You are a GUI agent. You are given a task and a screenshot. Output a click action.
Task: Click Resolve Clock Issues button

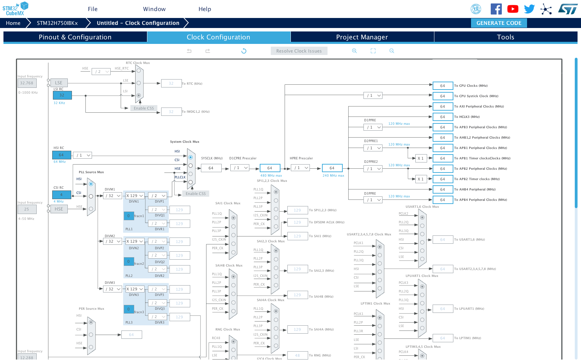[299, 51]
